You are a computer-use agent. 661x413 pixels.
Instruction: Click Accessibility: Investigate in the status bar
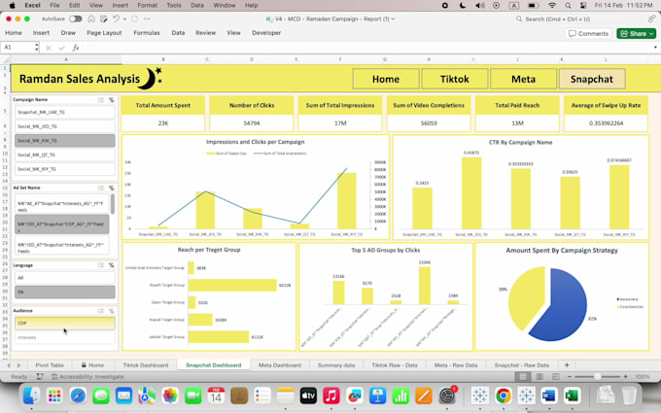click(87, 377)
